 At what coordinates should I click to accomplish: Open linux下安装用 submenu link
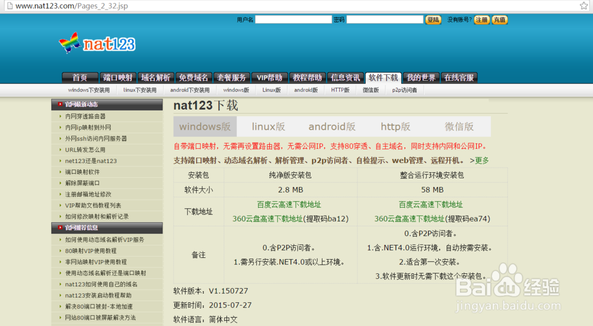click(x=140, y=90)
